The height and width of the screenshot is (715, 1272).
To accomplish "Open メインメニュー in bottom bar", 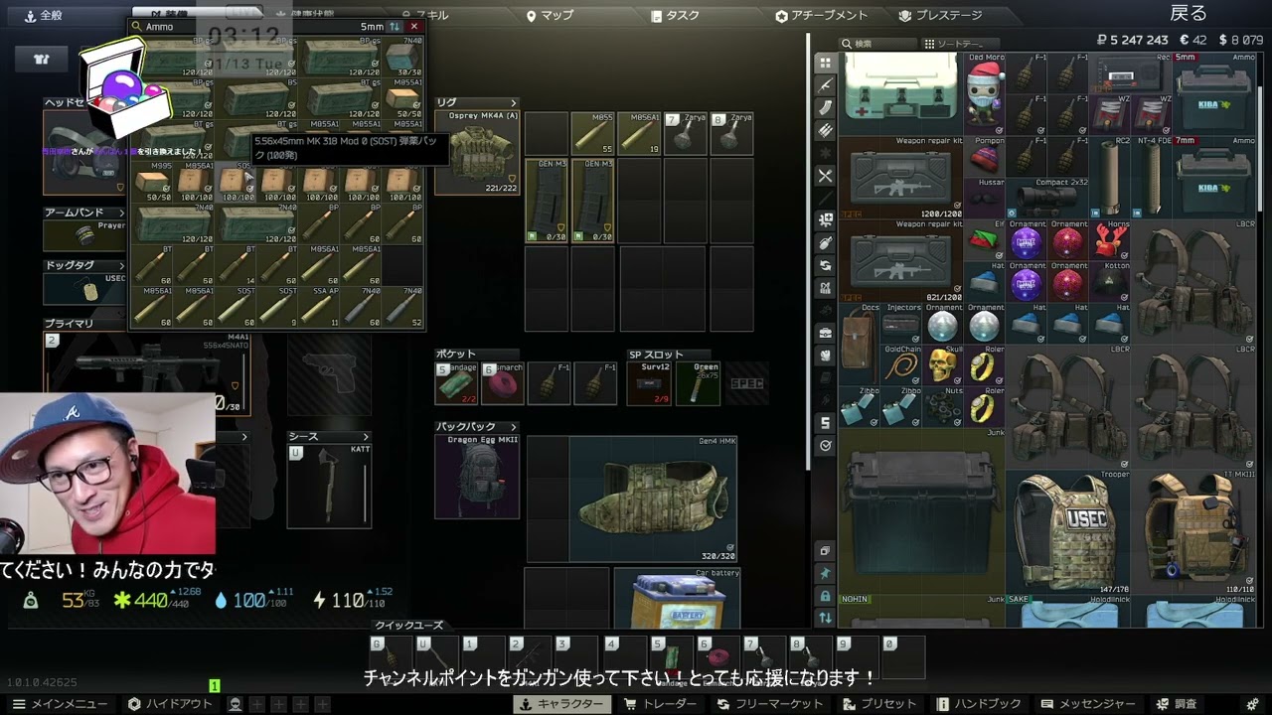I will [x=61, y=704].
